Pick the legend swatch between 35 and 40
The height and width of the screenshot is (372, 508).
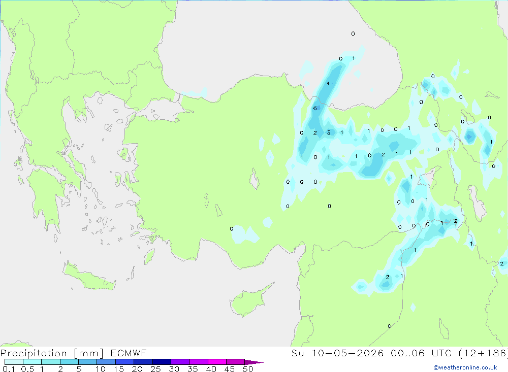pos(198,362)
